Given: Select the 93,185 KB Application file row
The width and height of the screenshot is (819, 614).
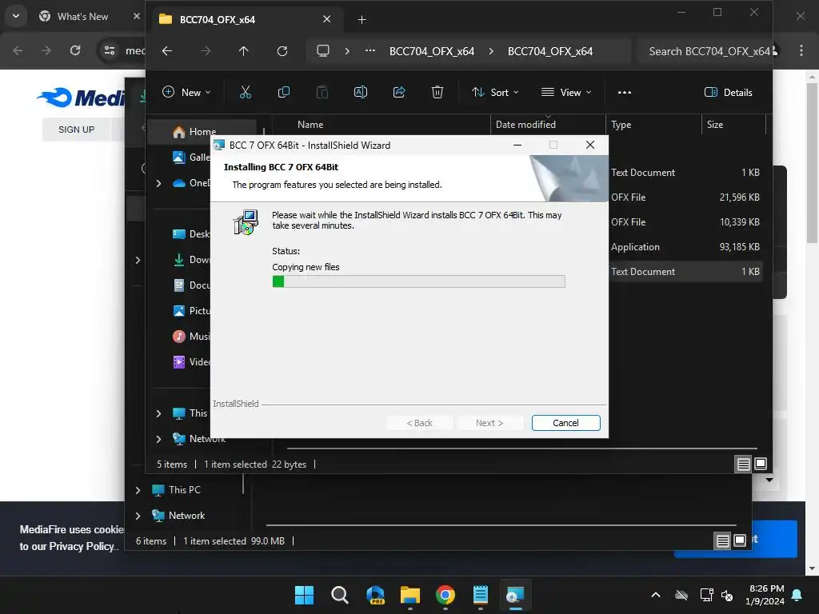Looking at the screenshot, I should point(685,247).
